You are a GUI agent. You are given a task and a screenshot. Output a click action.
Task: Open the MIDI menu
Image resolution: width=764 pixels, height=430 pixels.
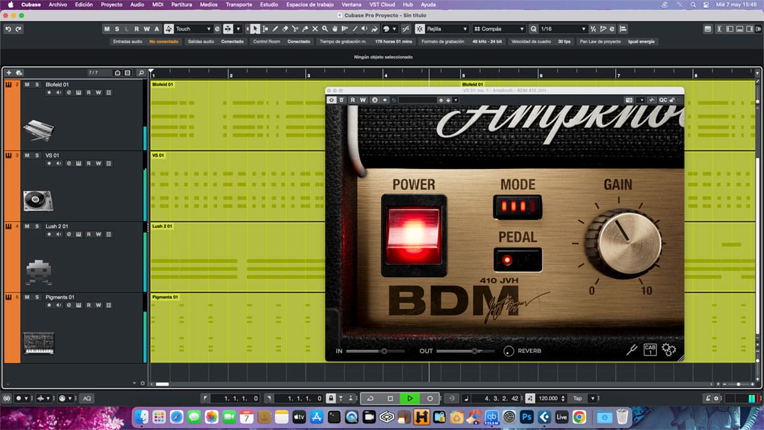tap(158, 4)
